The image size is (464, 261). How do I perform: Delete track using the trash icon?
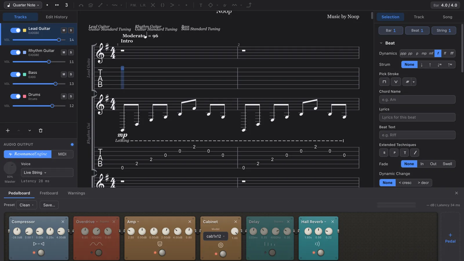41,130
